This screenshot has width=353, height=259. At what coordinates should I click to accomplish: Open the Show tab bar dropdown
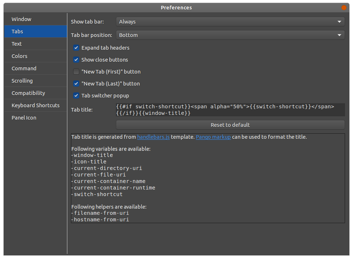point(230,22)
